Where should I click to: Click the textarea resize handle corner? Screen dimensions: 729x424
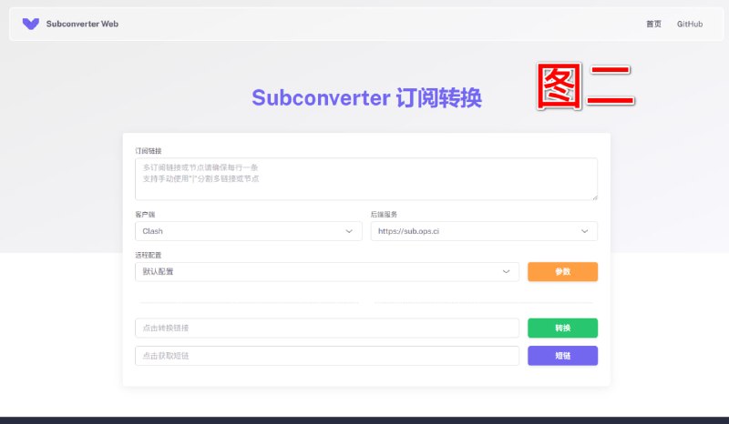tap(595, 197)
